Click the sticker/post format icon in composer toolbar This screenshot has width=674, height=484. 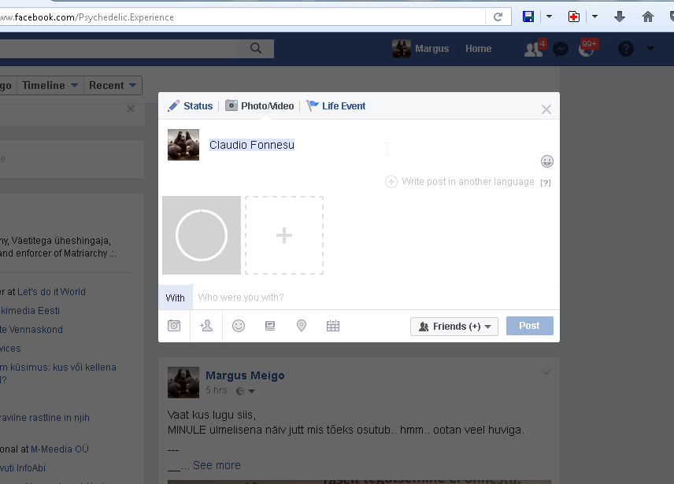click(x=270, y=326)
